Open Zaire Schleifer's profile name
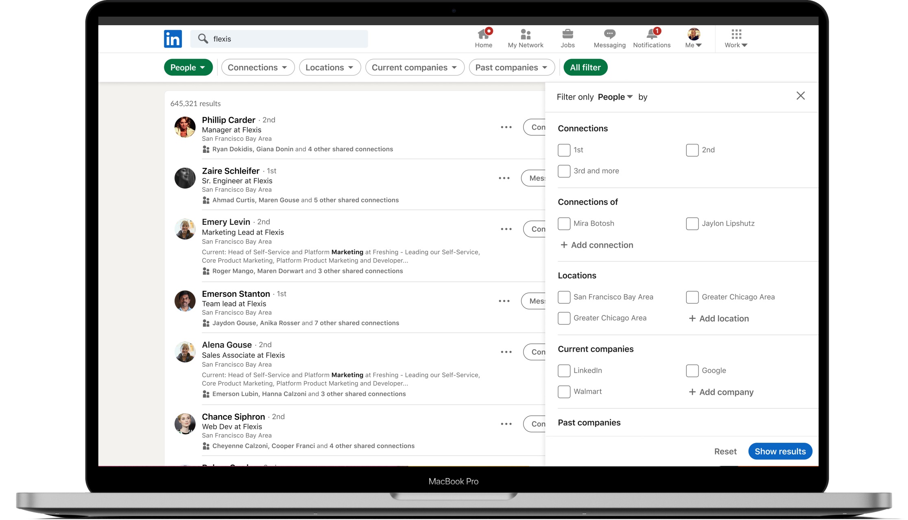This screenshot has width=908, height=520. click(231, 171)
